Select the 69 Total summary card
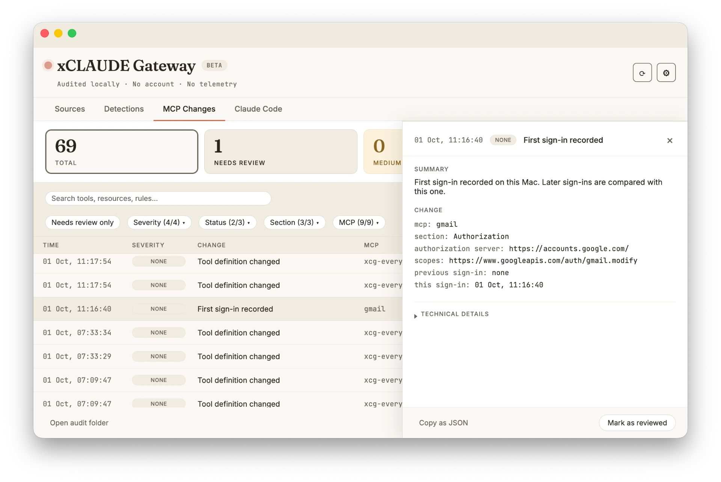The image size is (721, 482). 122,152
